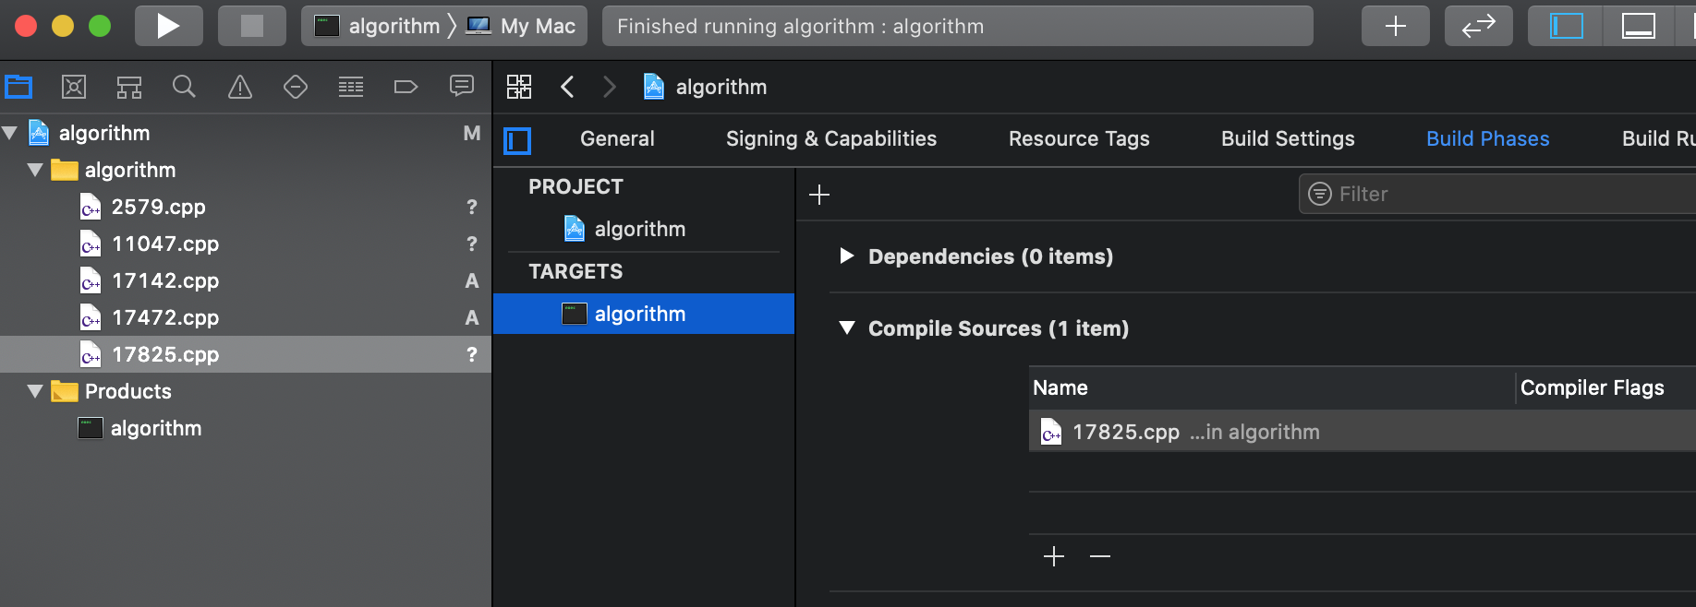Choose the My Mac run destination
The width and height of the screenshot is (1696, 607).
523,26
